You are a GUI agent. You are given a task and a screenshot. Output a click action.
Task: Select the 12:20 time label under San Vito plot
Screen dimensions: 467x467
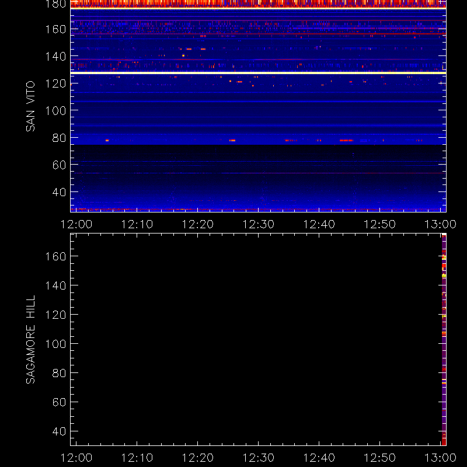point(198,224)
